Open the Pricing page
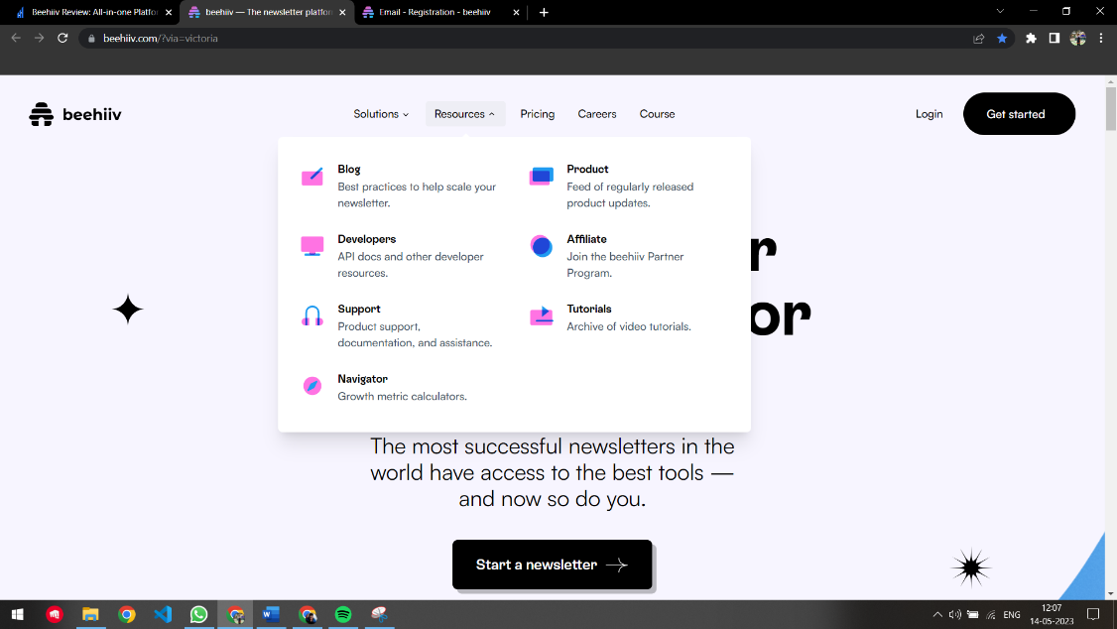Image resolution: width=1117 pixels, height=629 pixels. (x=537, y=114)
